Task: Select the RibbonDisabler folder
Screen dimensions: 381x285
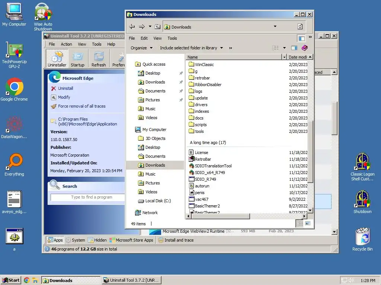Action: pyautogui.click(x=208, y=85)
